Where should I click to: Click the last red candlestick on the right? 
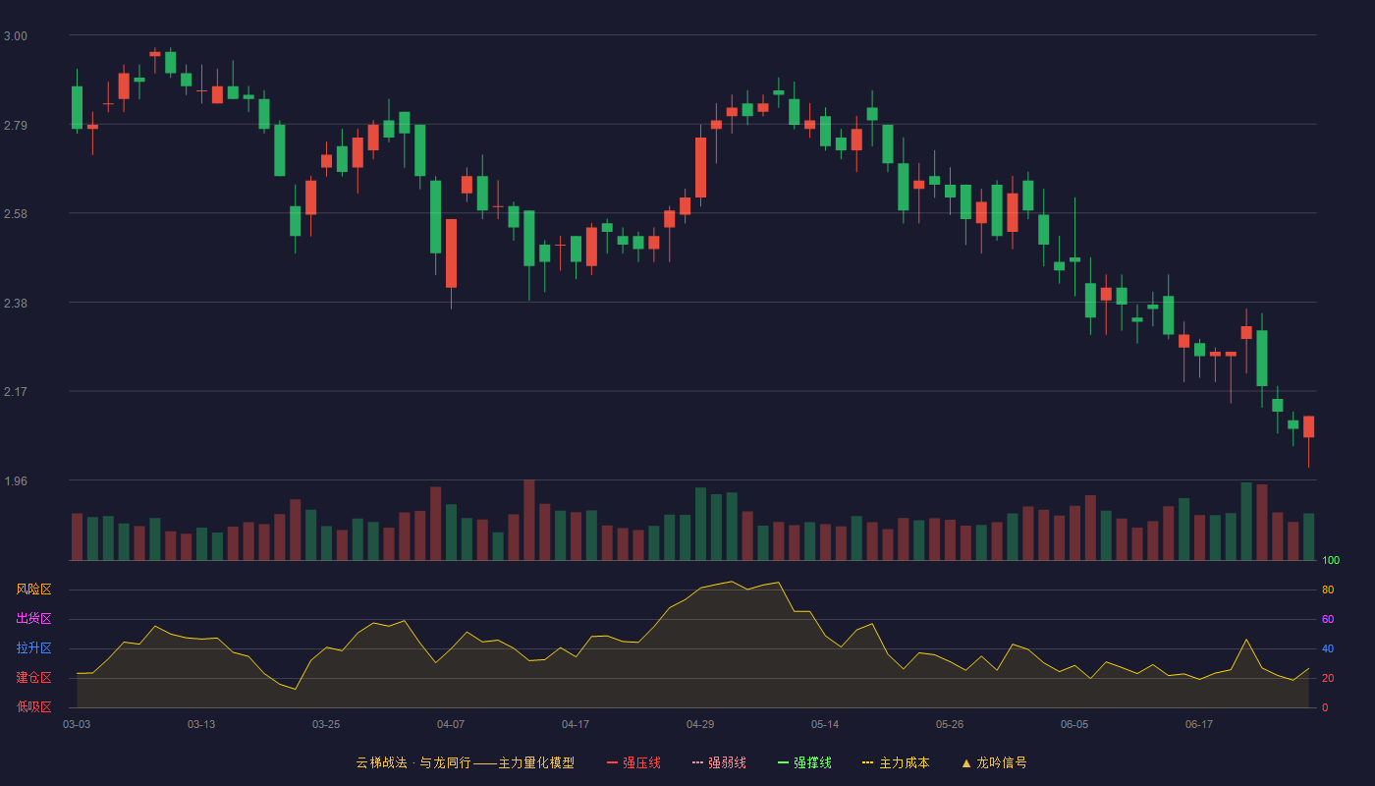coord(1308,426)
